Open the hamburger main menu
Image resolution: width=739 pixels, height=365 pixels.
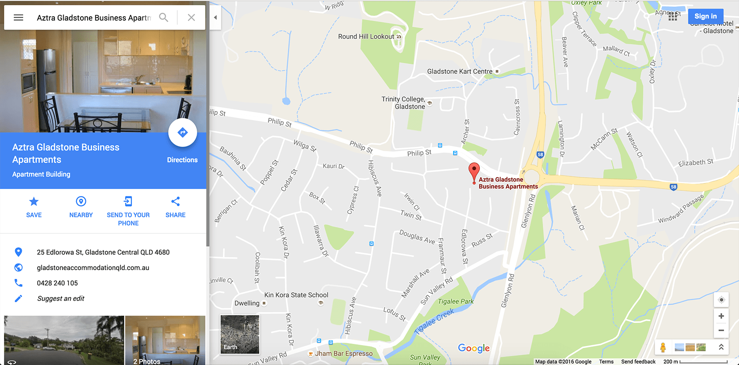click(x=18, y=18)
